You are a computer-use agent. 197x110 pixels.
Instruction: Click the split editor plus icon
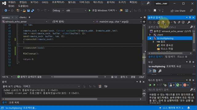point(144,22)
